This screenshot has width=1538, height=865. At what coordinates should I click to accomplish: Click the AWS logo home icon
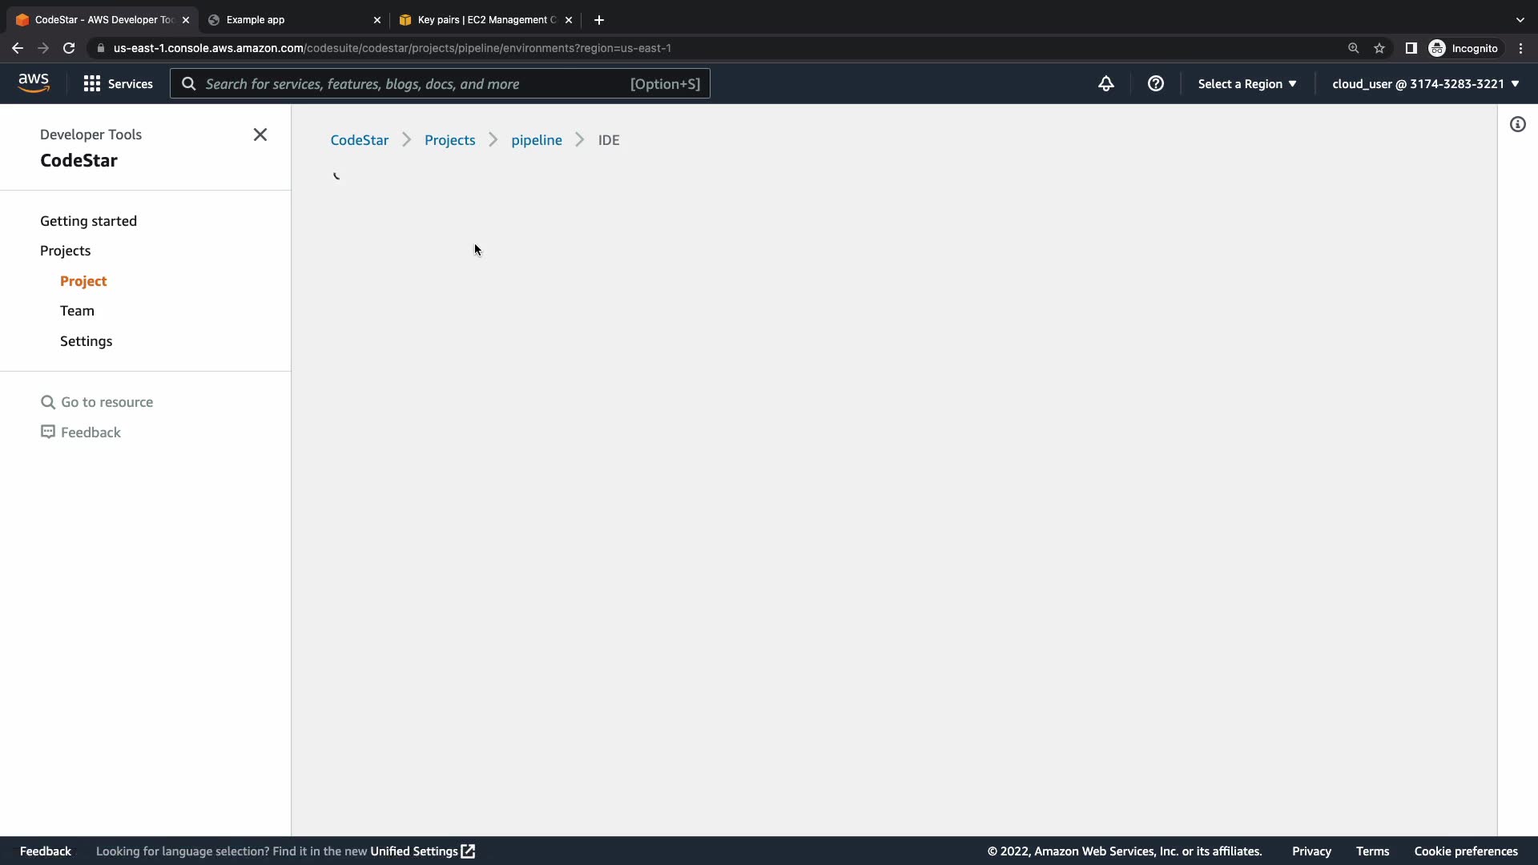(x=34, y=83)
